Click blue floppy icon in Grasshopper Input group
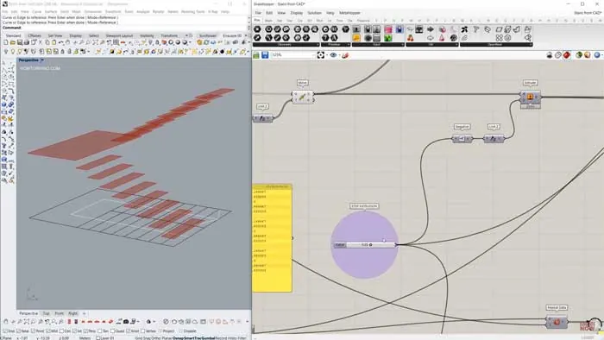The width and height of the screenshot is (604, 340). click(x=399, y=29)
